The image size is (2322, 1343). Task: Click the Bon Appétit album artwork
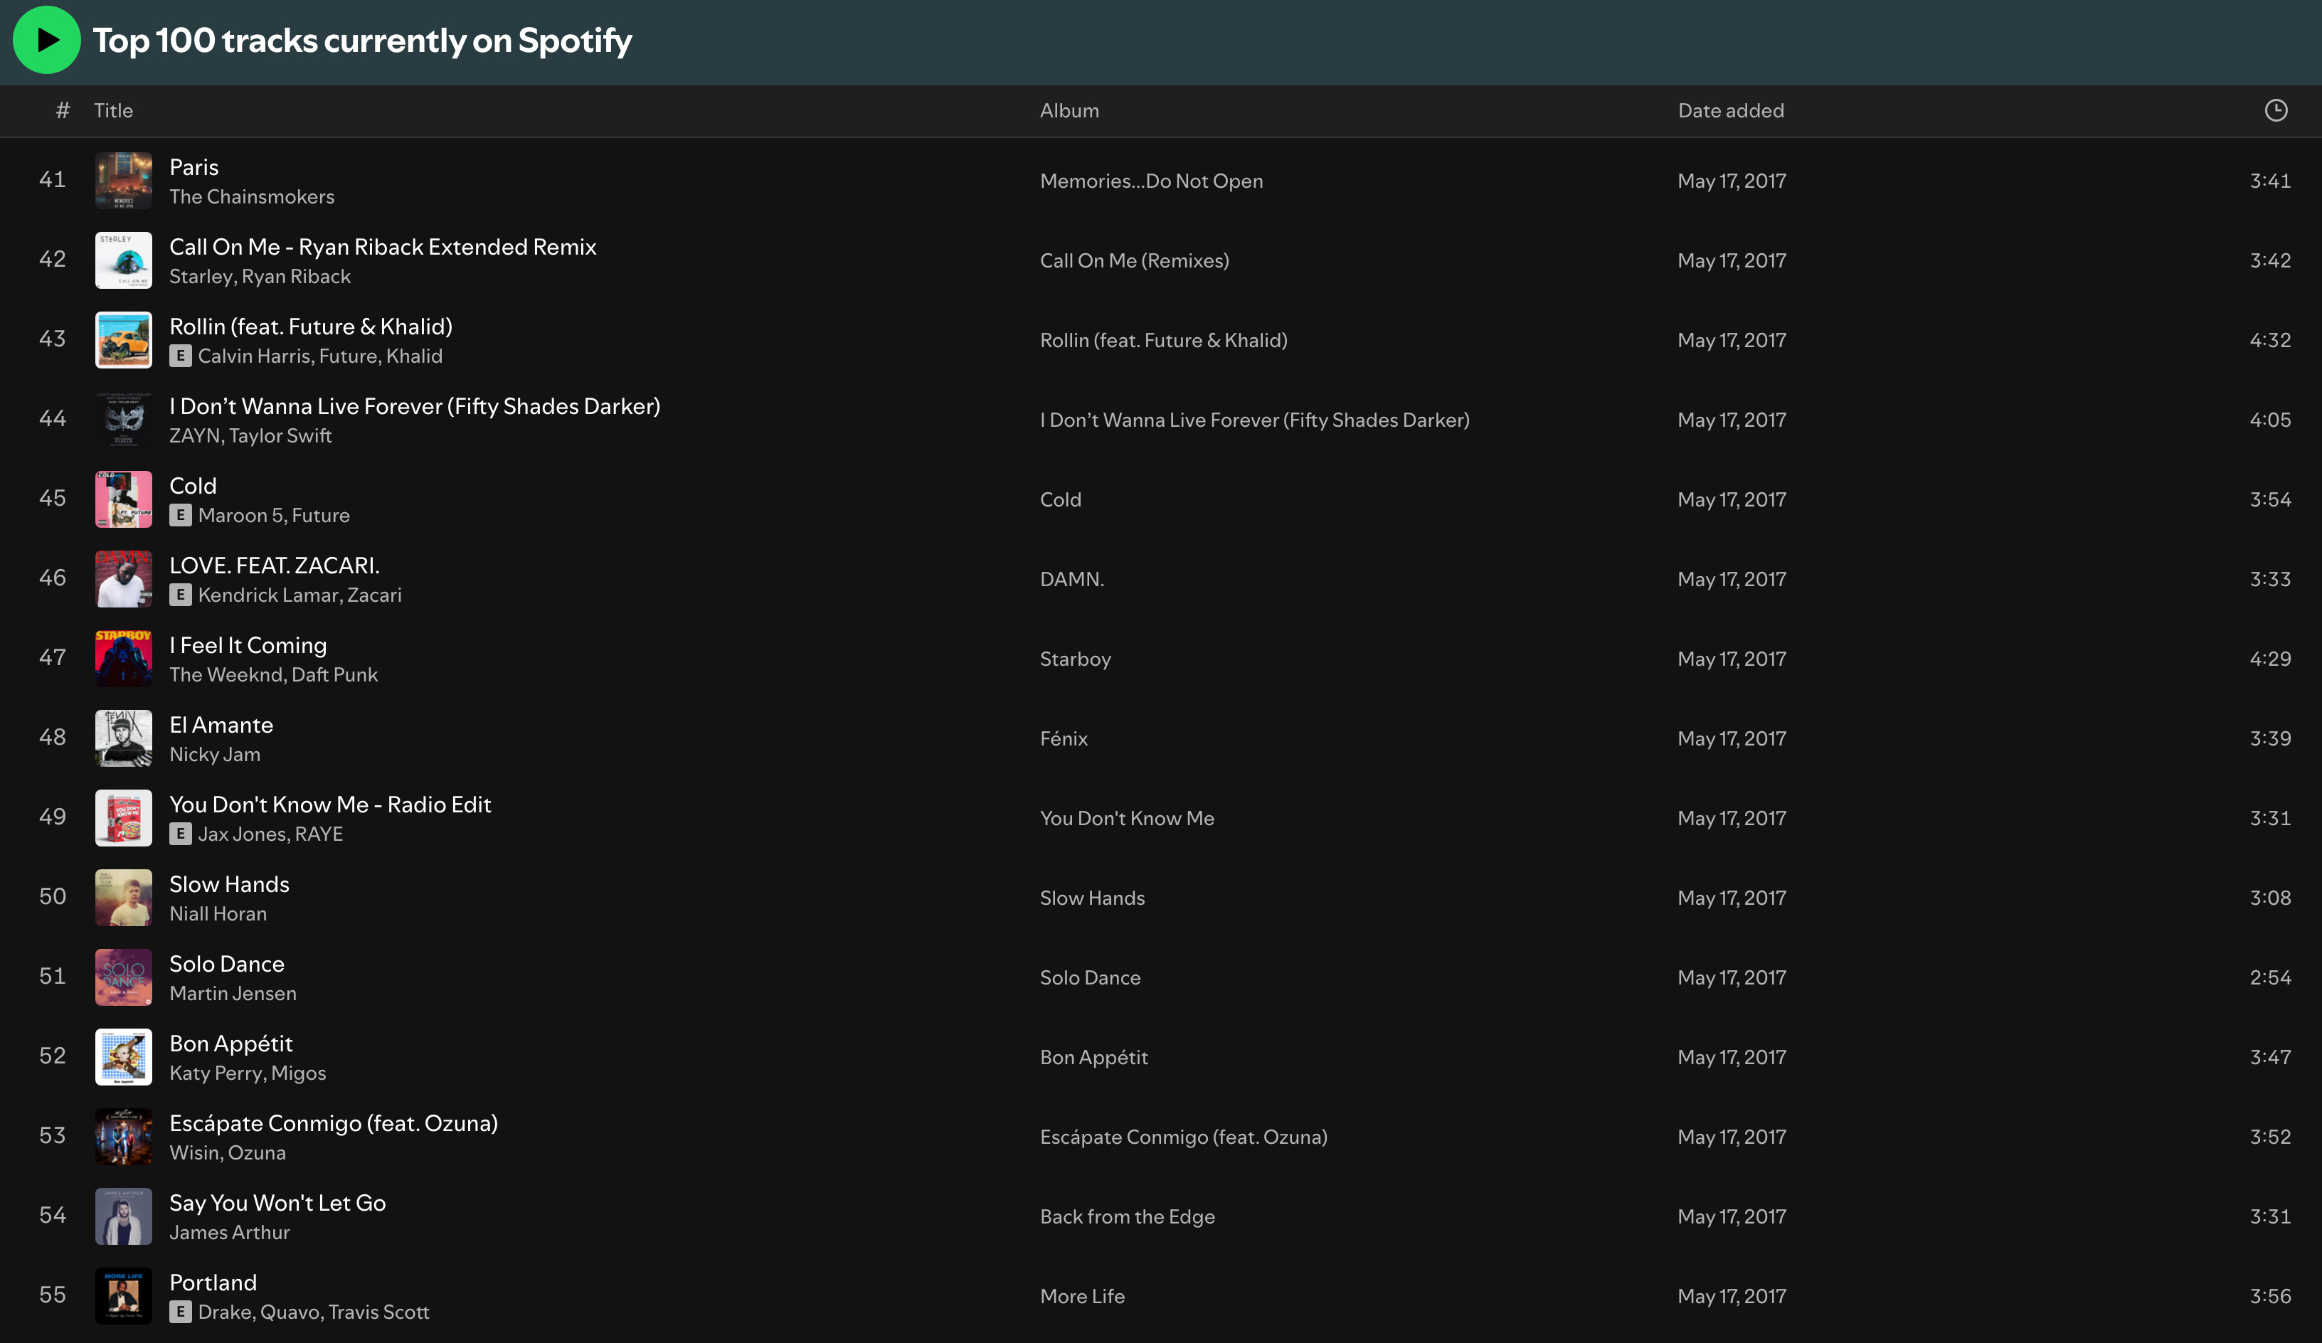pyautogui.click(x=124, y=1056)
